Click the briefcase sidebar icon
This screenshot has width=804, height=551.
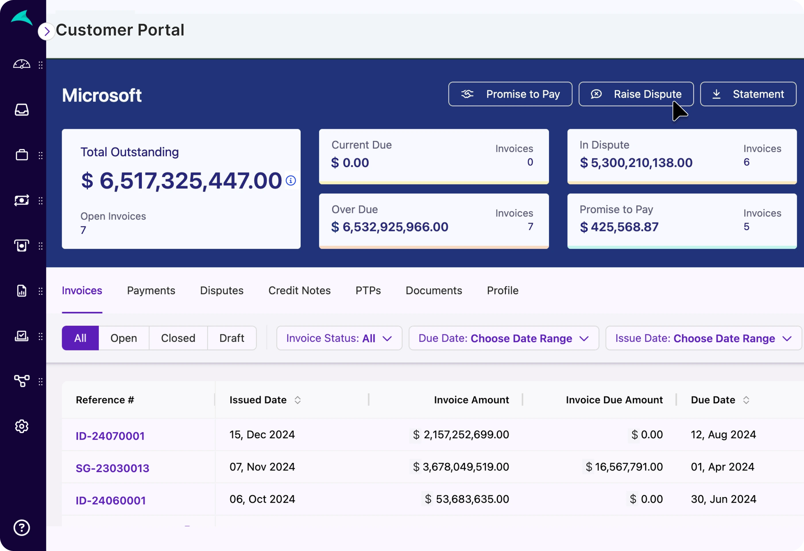[22, 155]
